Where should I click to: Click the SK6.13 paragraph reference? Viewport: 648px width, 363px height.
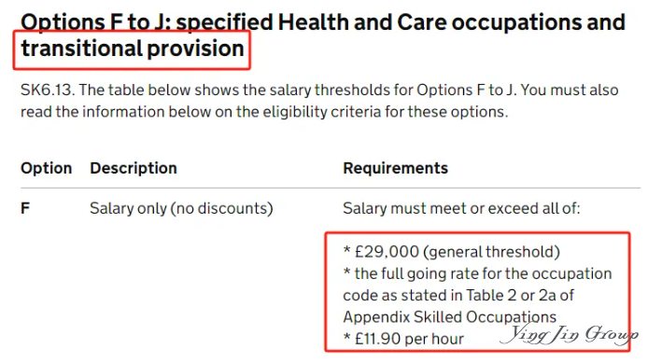(48, 90)
